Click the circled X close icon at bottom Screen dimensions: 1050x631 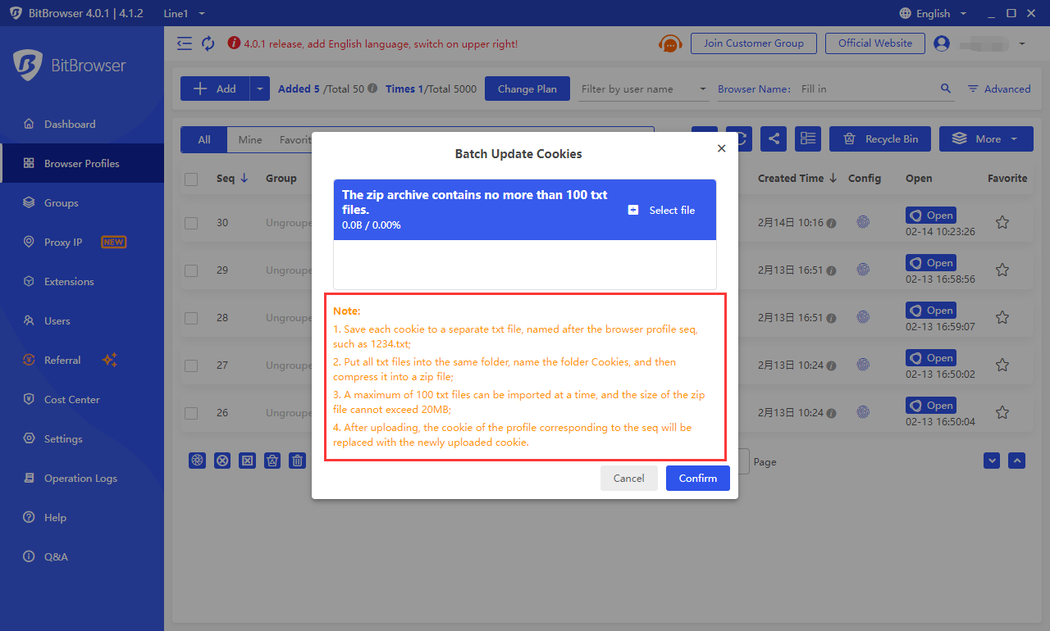222,461
